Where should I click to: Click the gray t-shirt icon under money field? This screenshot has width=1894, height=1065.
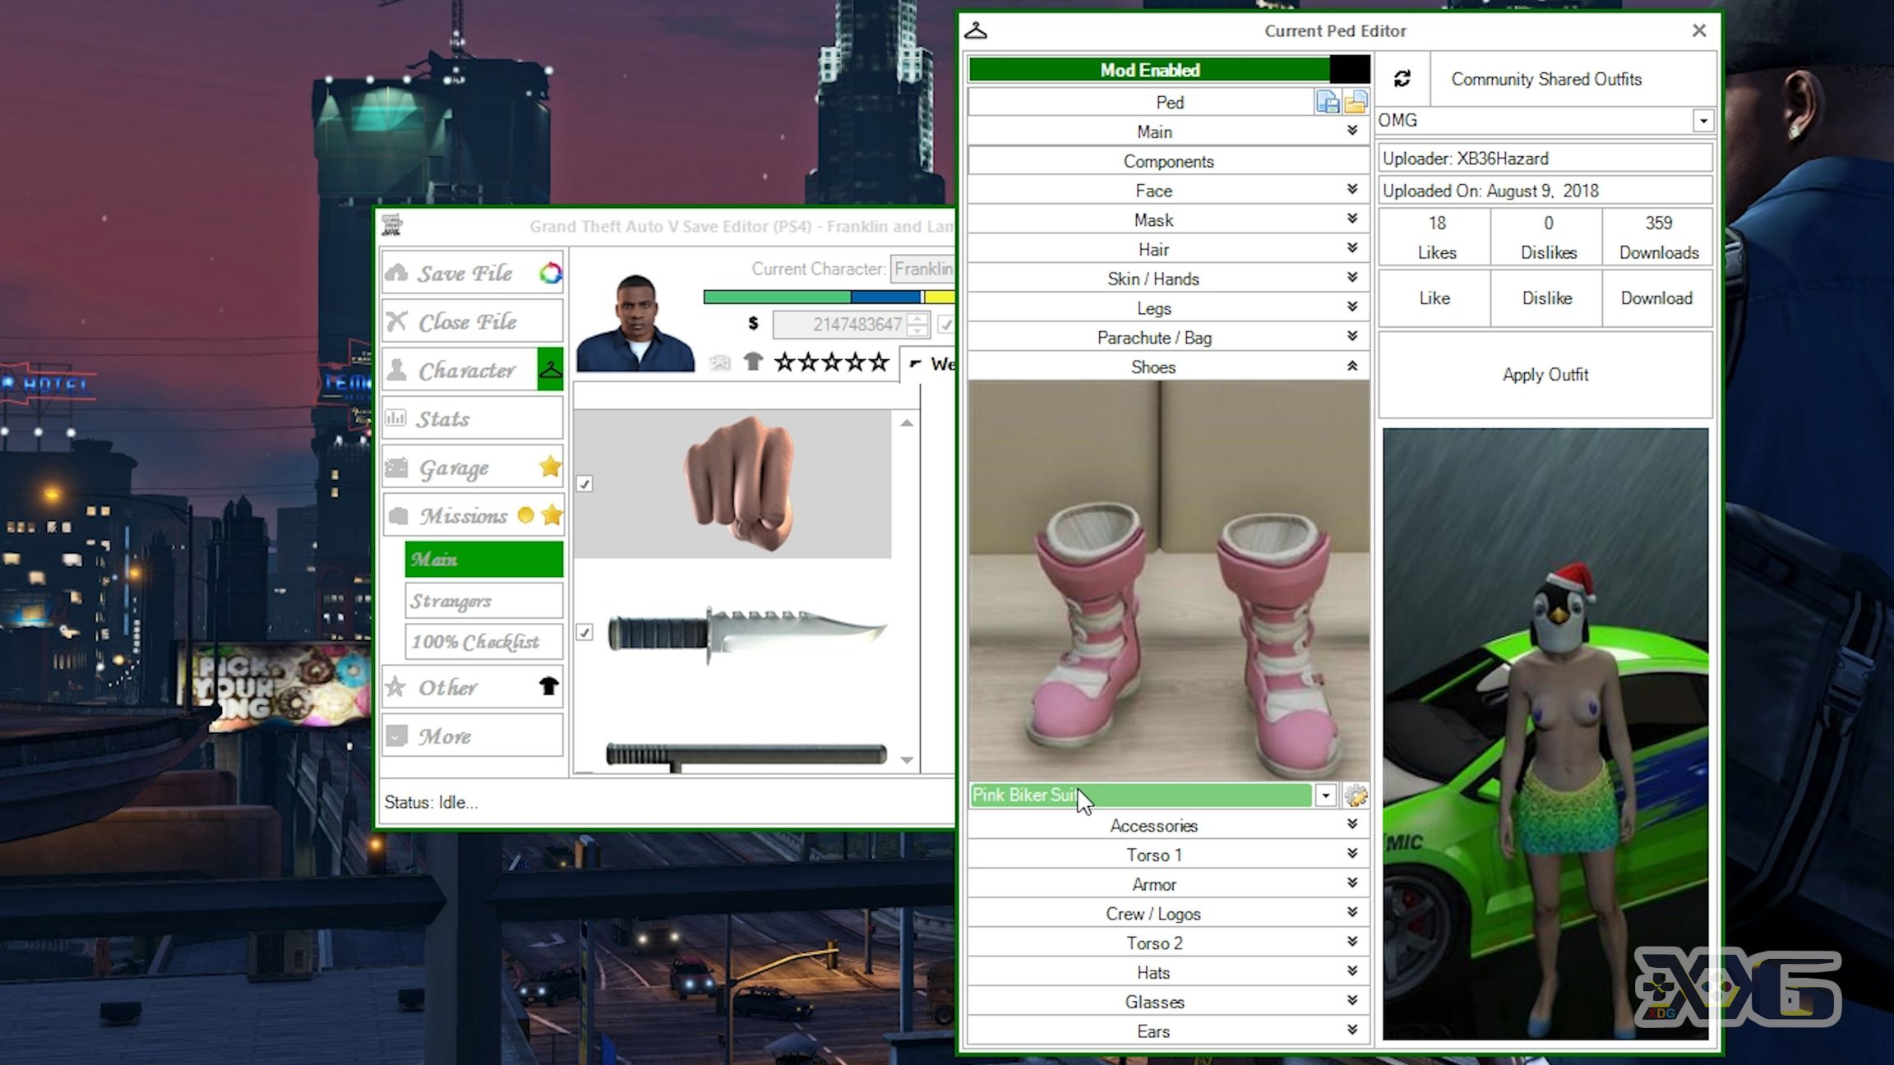(753, 362)
